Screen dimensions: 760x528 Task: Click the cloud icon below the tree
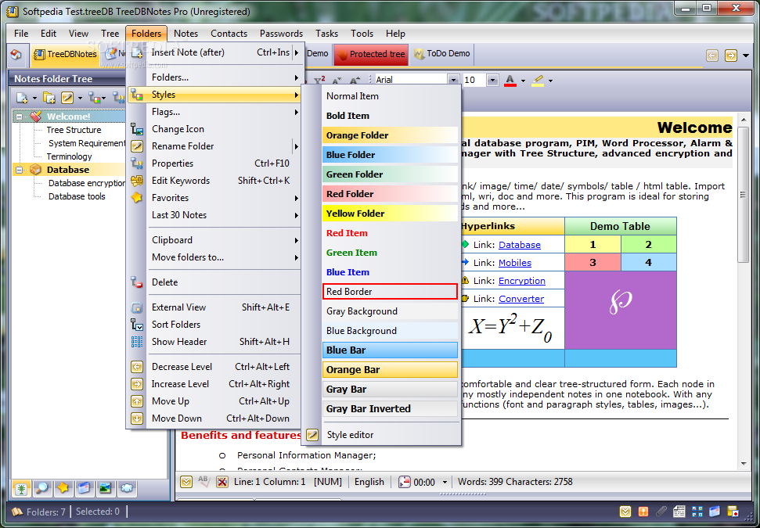[127, 488]
